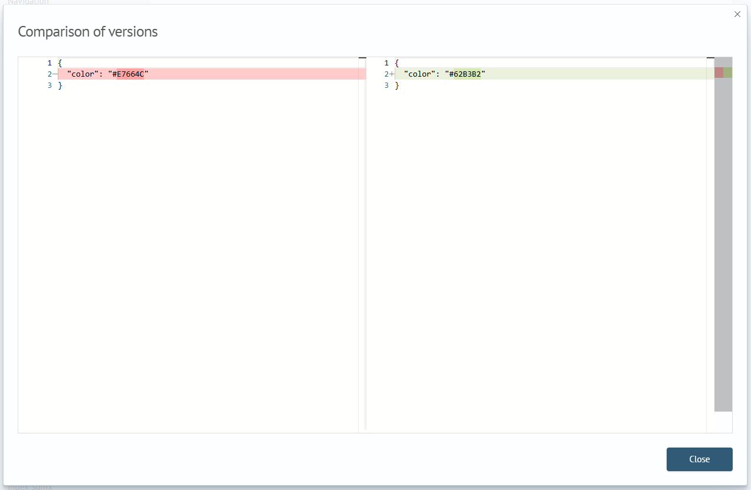Click the "Comparison of versions" dialog title
Viewport: 751px width, 490px height.
click(x=88, y=32)
